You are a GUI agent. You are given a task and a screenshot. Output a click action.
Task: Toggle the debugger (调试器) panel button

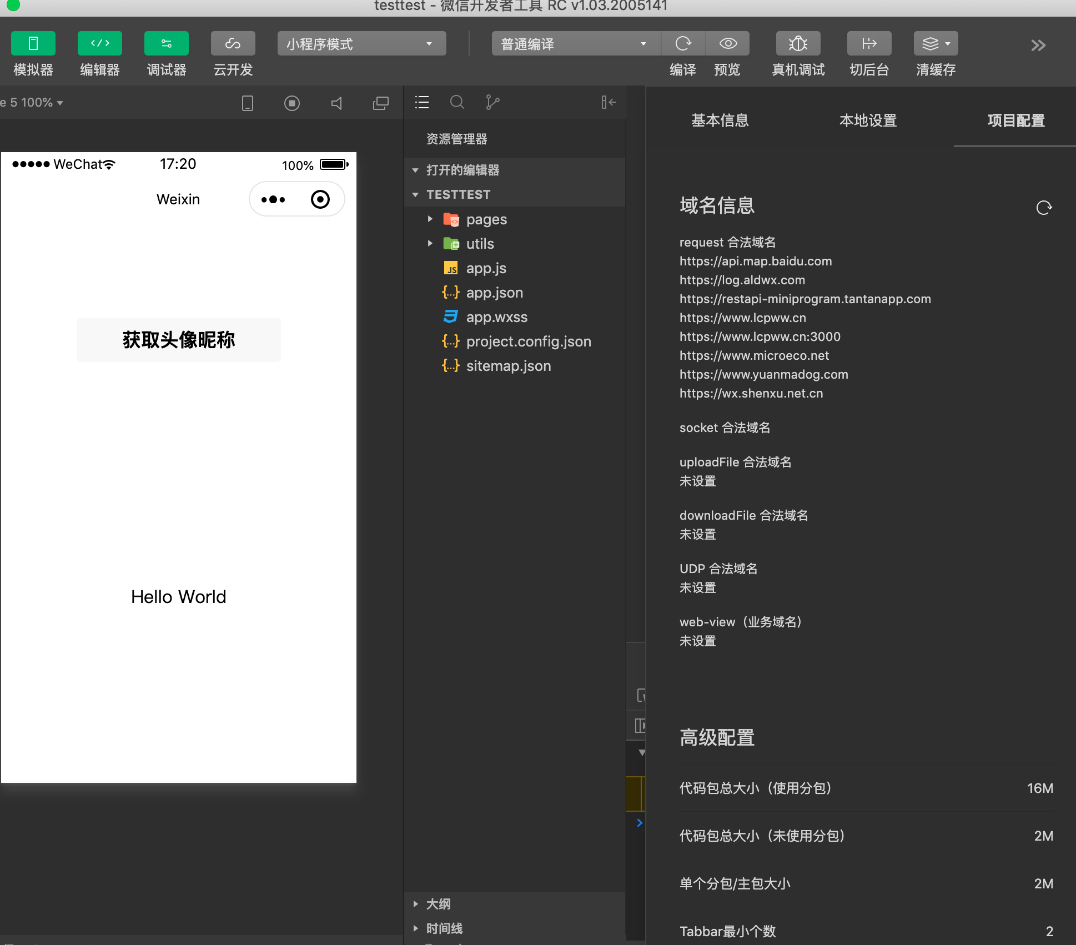166,44
